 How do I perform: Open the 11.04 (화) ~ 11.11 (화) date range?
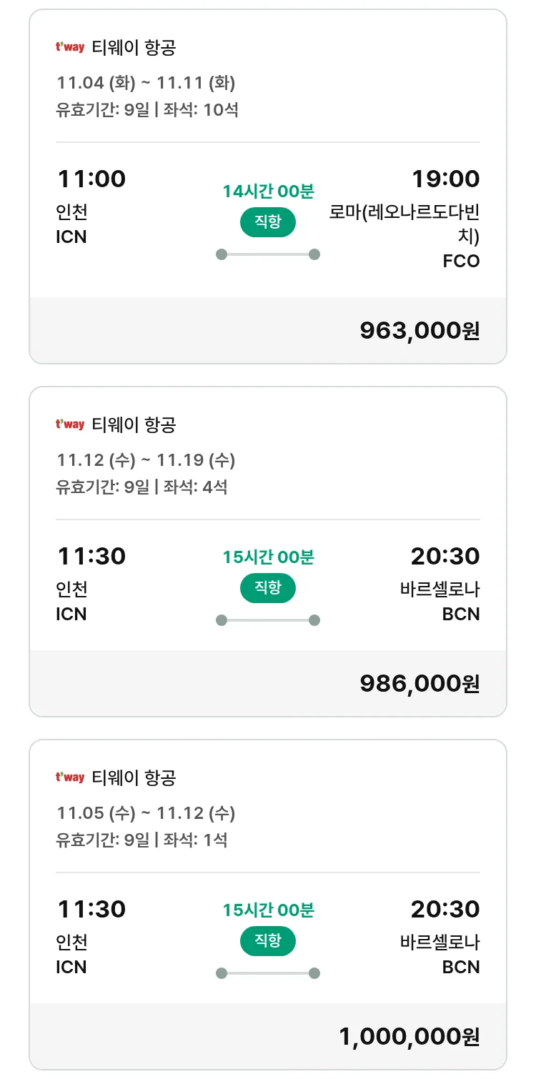[146, 83]
